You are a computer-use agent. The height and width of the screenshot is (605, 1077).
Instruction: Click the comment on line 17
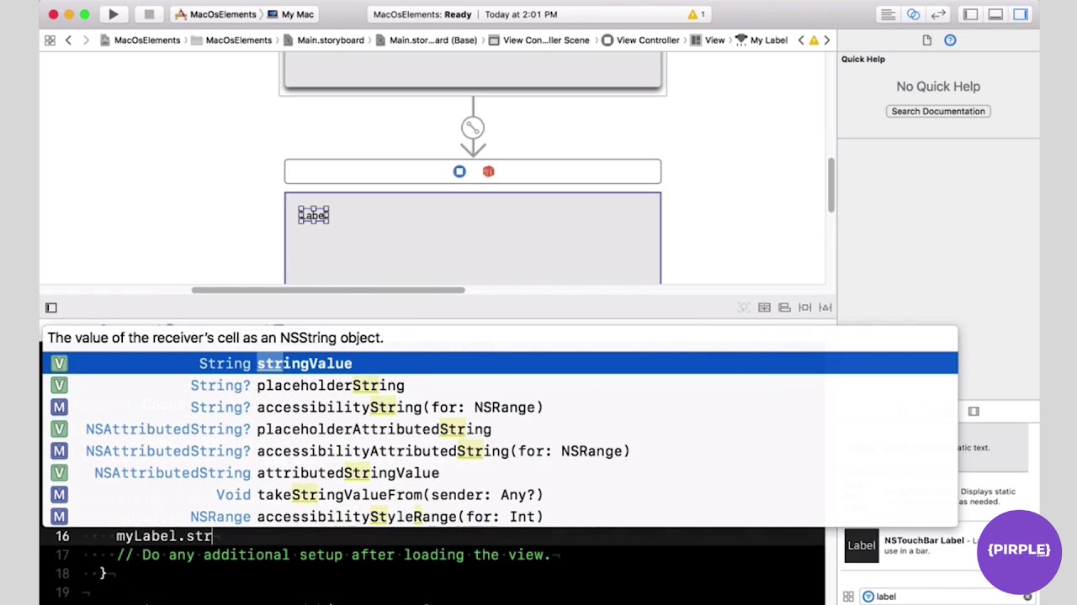(x=333, y=555)
